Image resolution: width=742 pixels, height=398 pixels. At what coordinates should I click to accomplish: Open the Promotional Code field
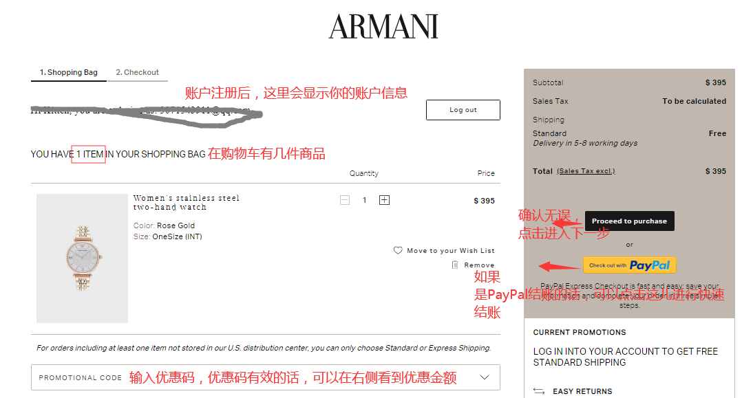pyautogui.click(x=266, y=377)
